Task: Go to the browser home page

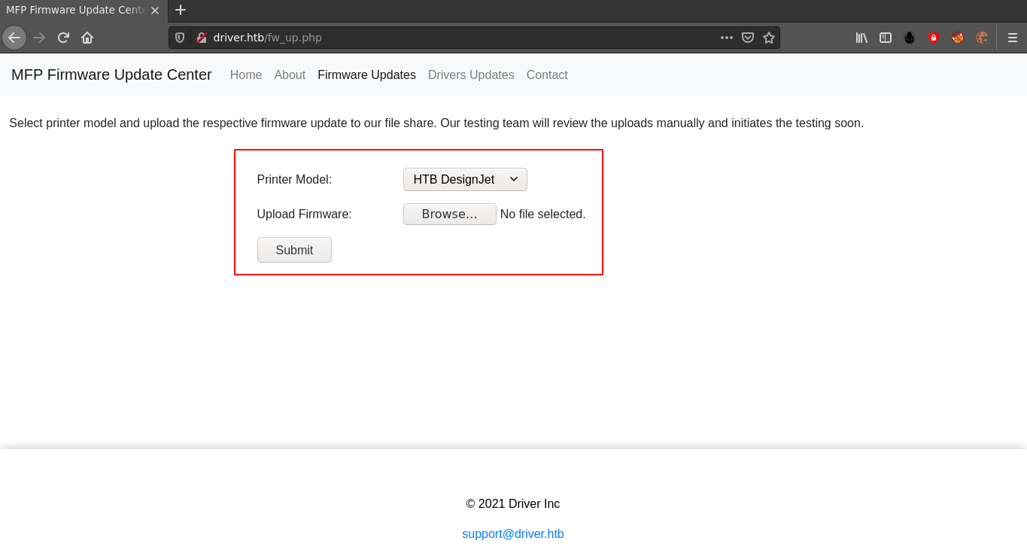Action: [x=87, y=38]
